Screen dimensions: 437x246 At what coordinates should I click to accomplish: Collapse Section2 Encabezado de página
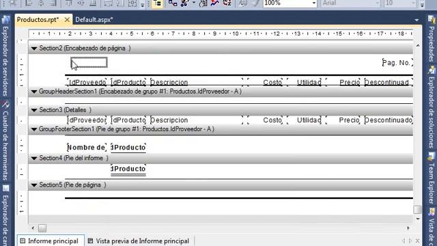[x=34, y=49]
